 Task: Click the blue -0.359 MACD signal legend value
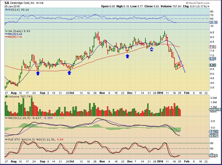48,118
